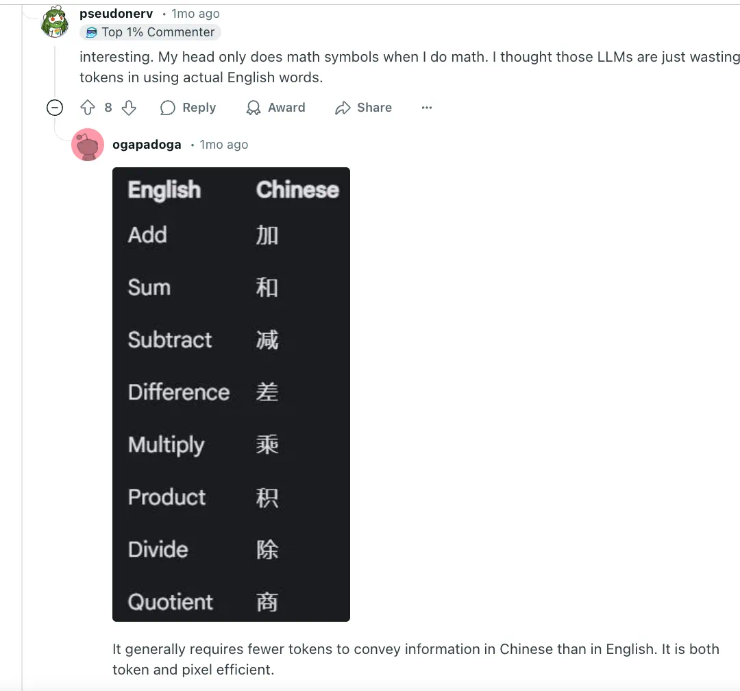Enlarge the English–Chinese table image
This screenshot has width=740, height=691.
pyautogui.click(x=231, y=394)
